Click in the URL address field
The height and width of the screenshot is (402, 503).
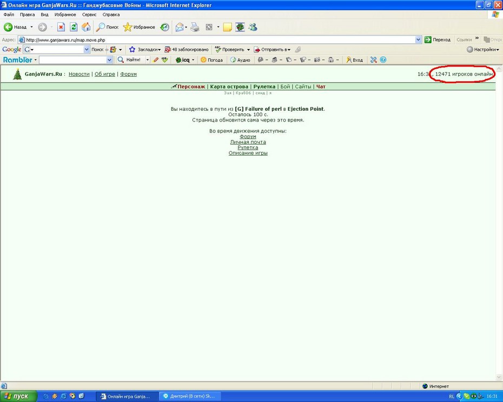coord(220,40)
